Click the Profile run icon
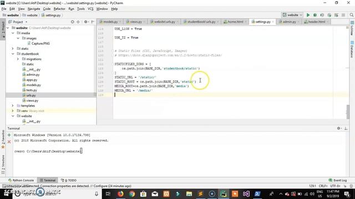This screenshot has height=199, width=355. click(329, 15)
